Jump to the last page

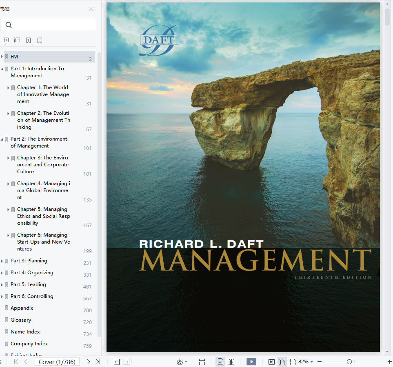(x=98, y=362)
